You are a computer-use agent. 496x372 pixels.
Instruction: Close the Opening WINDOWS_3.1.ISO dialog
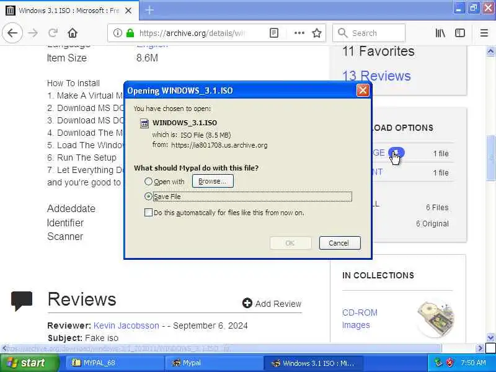click(363, 91)
